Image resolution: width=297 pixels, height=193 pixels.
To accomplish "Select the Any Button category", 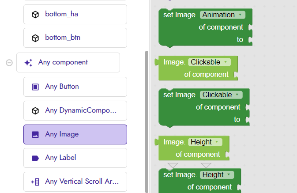I will (x=75, y=87).
